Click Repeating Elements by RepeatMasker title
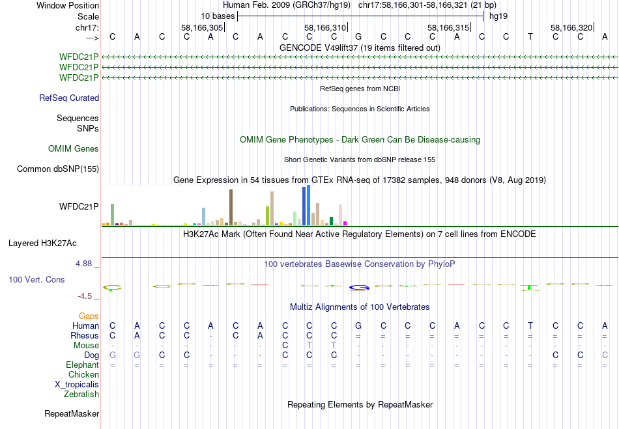 [x=360, y=405]
